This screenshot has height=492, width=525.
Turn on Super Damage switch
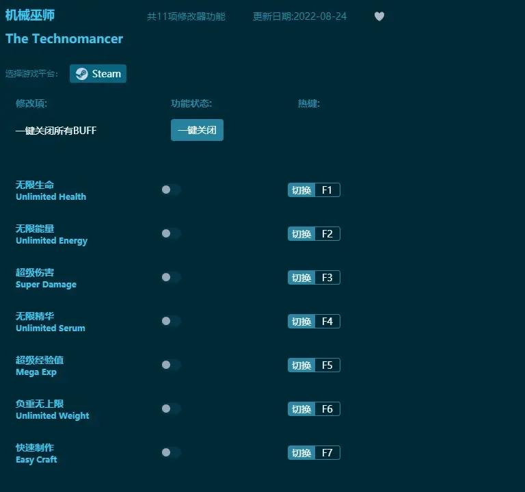171,277
